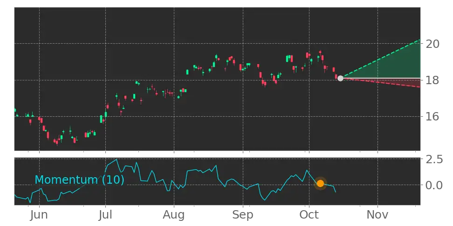Click the 16 price axis label
Screen dimensions: 453x226
click(432, 116)
